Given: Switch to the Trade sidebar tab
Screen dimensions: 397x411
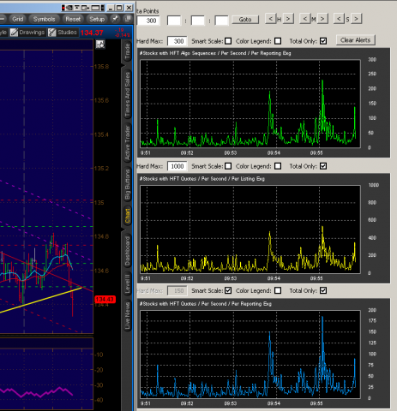Looking at the screenshot, I should 127,51.
